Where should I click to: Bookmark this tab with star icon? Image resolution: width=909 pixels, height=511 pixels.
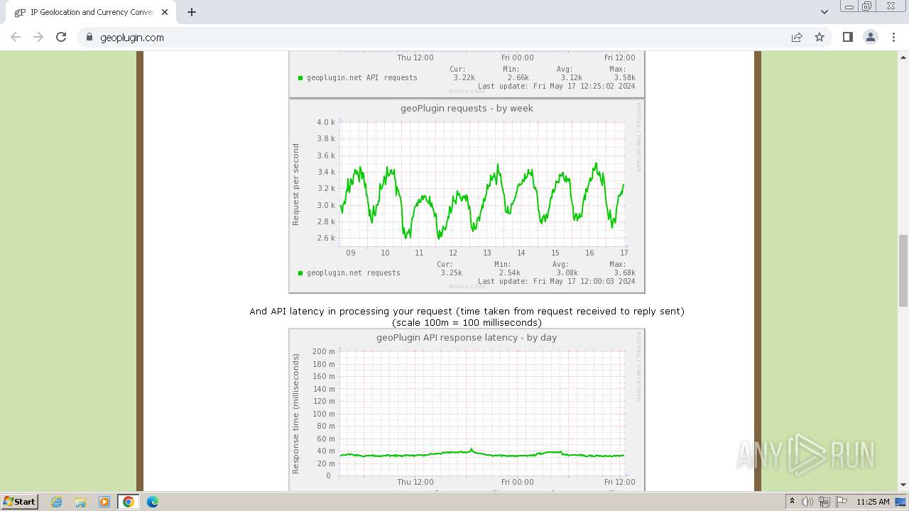(820, 38)
